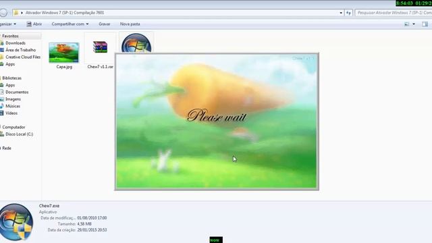The height and width of the screenshot is (243, 432).
Task: Click the Chew7.exe name in details pane
Action: click(x=49, y=206)
